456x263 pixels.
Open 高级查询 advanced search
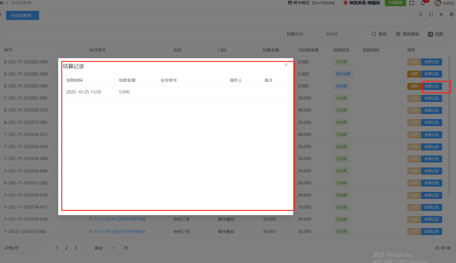click(x=407, y=34)
